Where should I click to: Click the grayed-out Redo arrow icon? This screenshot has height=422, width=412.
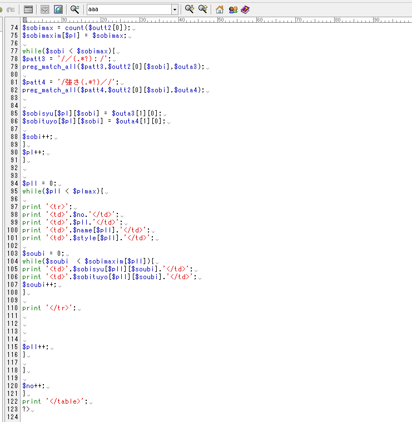point(11,9)
